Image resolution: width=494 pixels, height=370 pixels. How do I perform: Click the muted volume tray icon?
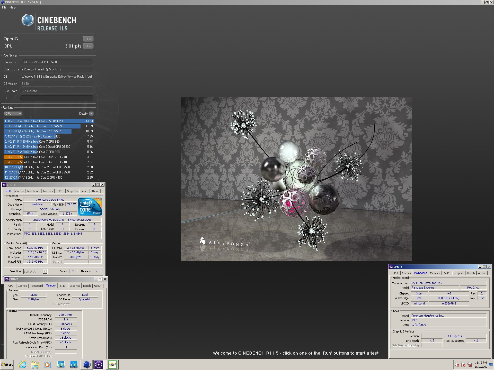pyautogui.click(x=457, y=365)
